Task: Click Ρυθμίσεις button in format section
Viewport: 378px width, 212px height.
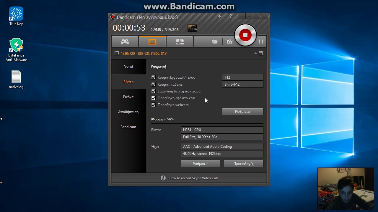Action: click(x=201, y=164)
